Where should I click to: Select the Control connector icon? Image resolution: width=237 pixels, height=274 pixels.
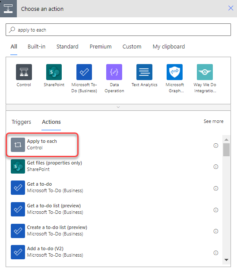coord(24,72)
